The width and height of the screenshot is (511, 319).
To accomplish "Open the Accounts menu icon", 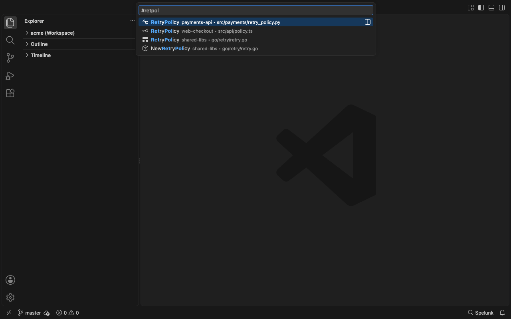I will click(x=10, y=280).
